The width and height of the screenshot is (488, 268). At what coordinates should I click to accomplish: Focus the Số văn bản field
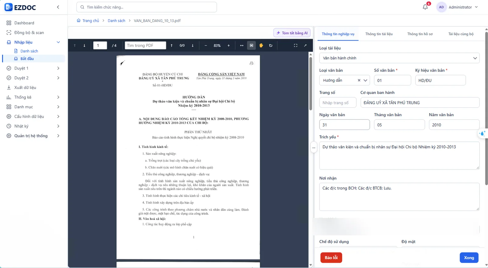coord(393,80)
